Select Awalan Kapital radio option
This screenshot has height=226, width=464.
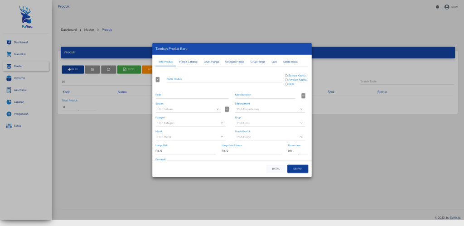[286, 80]
